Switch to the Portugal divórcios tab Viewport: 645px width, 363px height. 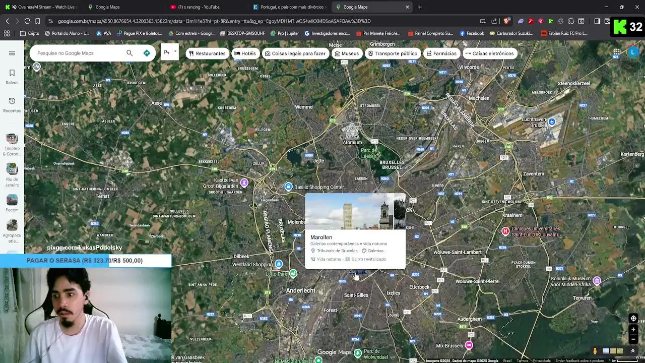coord(289,7)
